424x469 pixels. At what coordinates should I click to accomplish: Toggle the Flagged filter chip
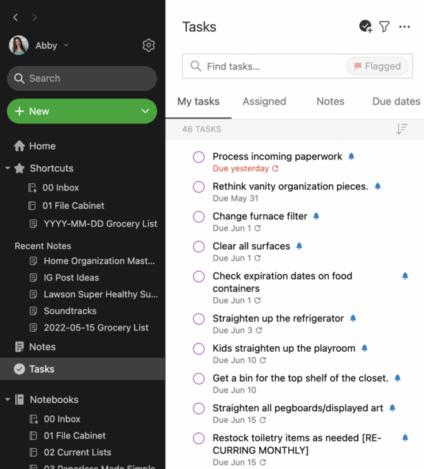(377, 66)
